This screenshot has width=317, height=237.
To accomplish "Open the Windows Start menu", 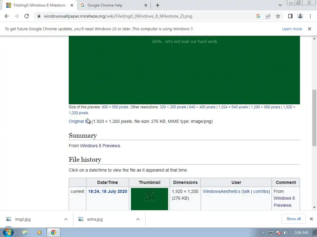I will point(8,232).
